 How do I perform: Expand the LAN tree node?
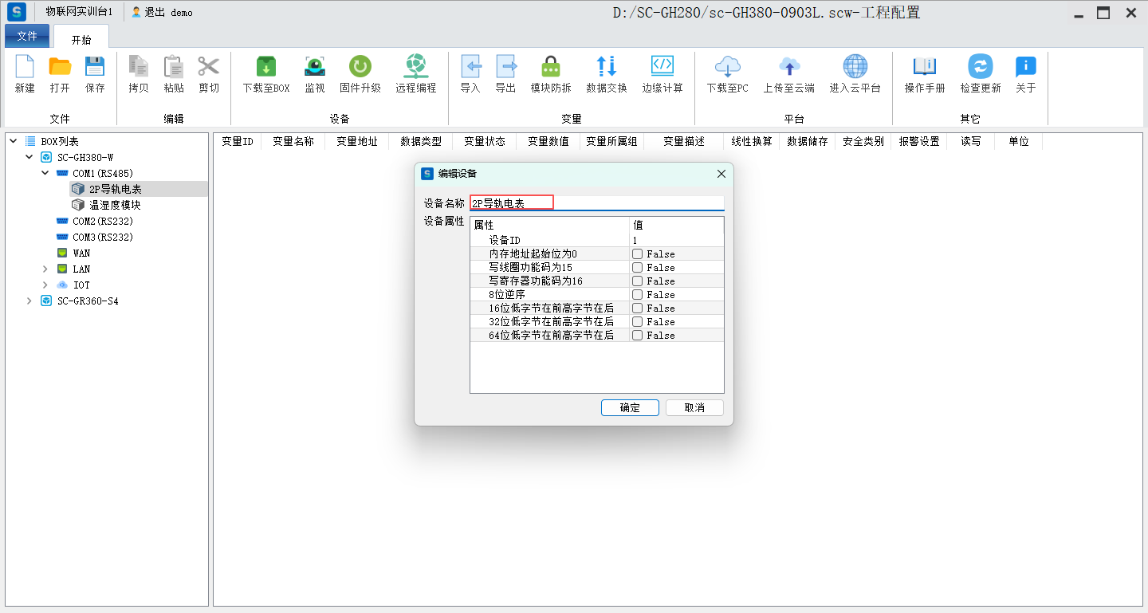click(x=45, y=269)
